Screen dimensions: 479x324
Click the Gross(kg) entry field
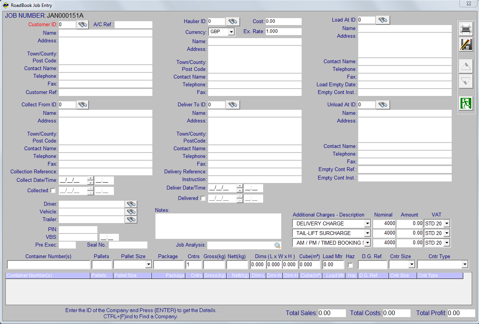click(x=214, y=265)
